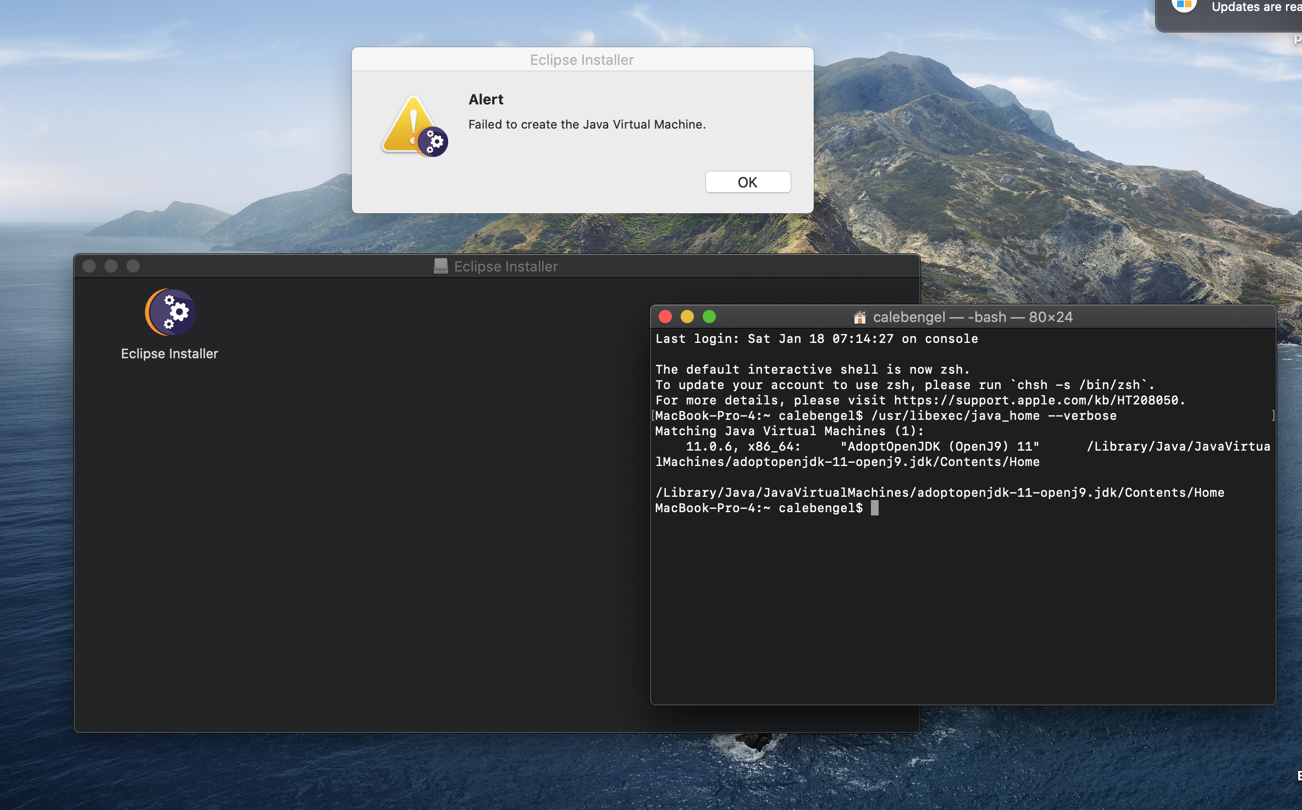1302x810 pixels.
Task: Click the home folder icon in Terminal title
Action: click(x=859, y=317)
